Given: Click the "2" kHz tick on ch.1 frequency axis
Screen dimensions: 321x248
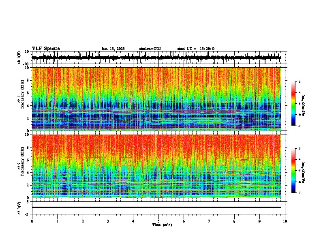Looking at the screenshot, I should tap(28, 118).
